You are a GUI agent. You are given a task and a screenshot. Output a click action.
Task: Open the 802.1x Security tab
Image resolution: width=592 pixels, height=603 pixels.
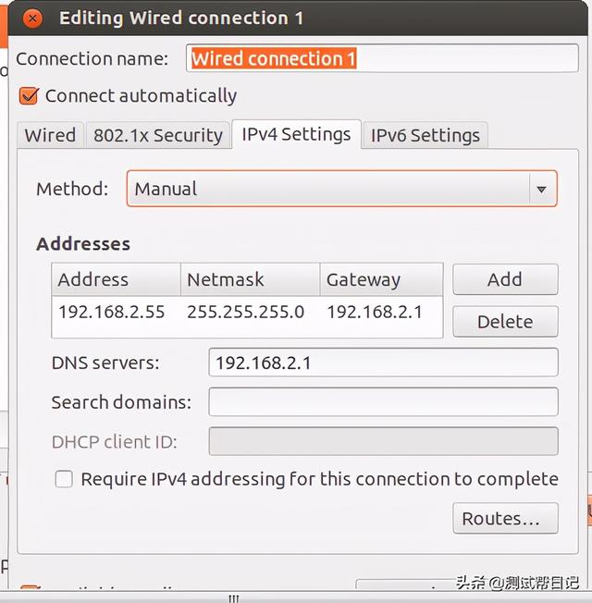click(x=158, y=135)
